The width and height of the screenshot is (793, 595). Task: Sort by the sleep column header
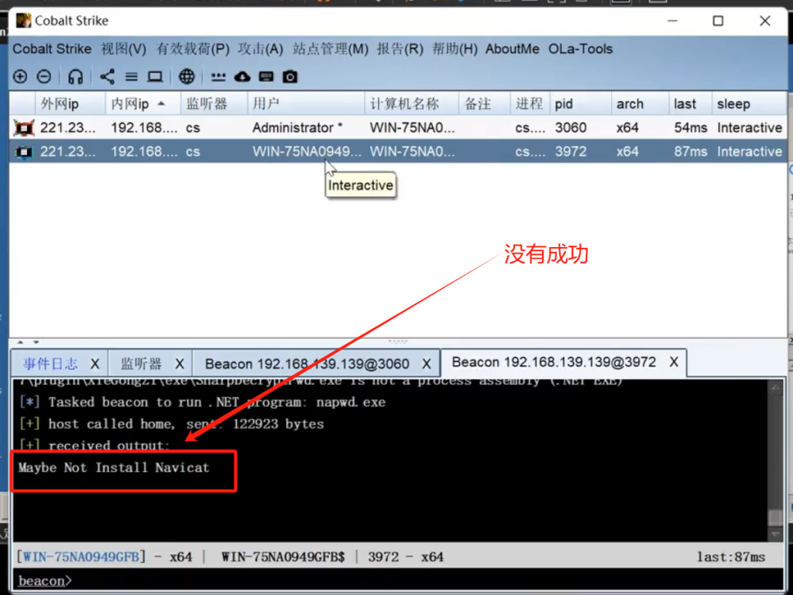point(750,105)
